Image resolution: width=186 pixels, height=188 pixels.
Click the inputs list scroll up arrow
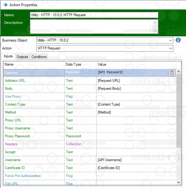(178, 71)
